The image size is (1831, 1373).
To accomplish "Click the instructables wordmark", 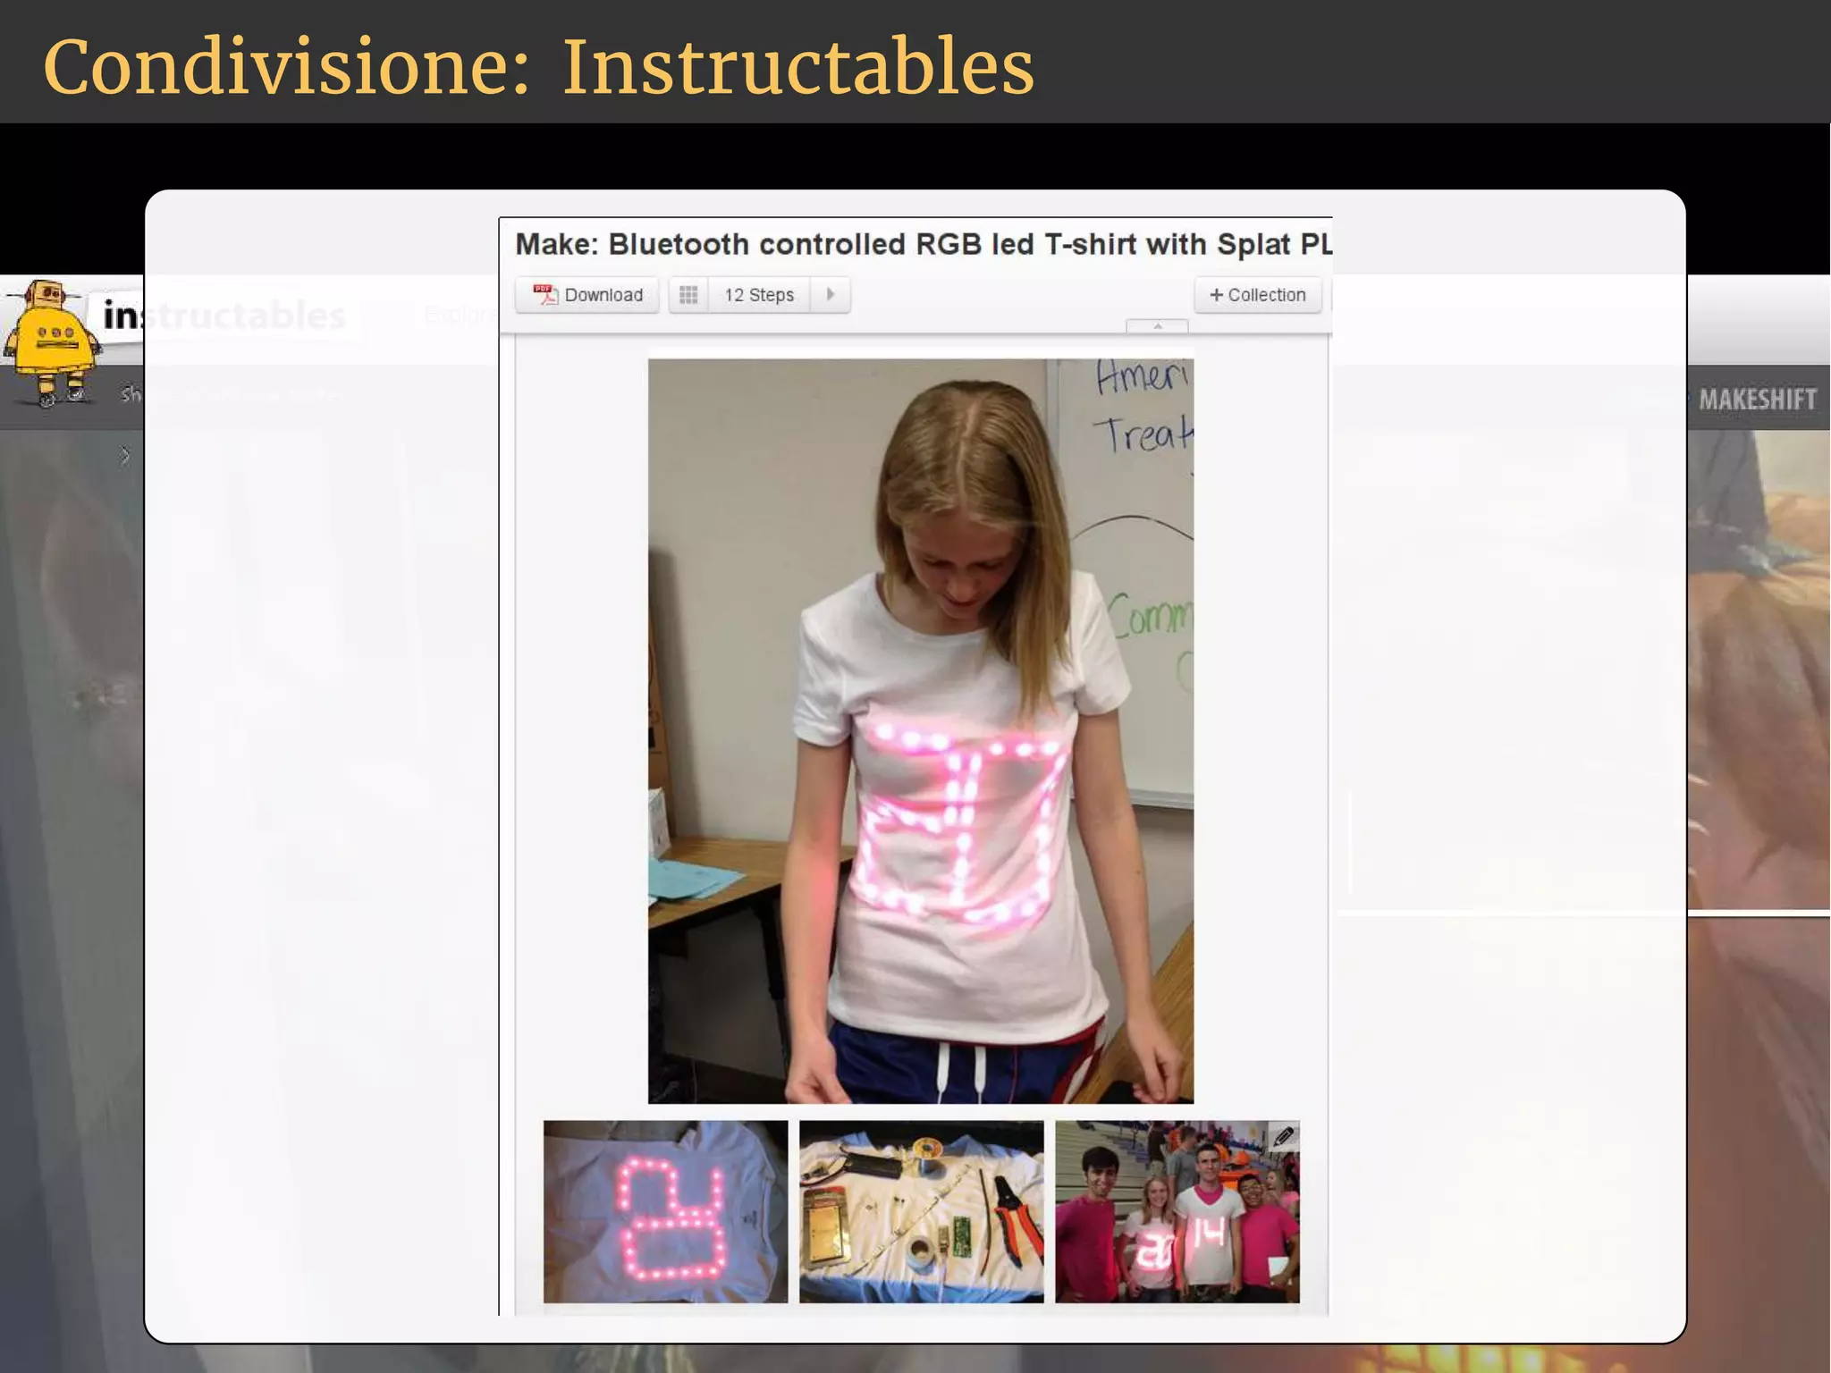I will point(224,315).
